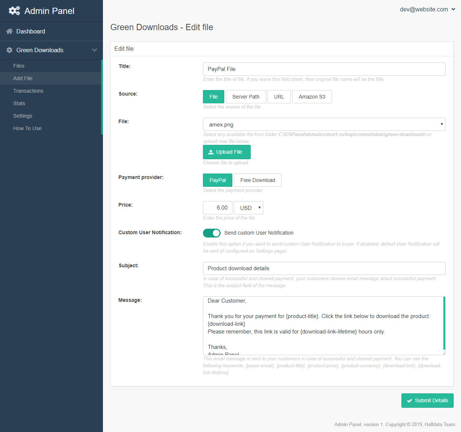Click the checkmark icon on Submit Details
Image resolution: width=461 pixels, height=432 pixels.
[x=409, y=400]
